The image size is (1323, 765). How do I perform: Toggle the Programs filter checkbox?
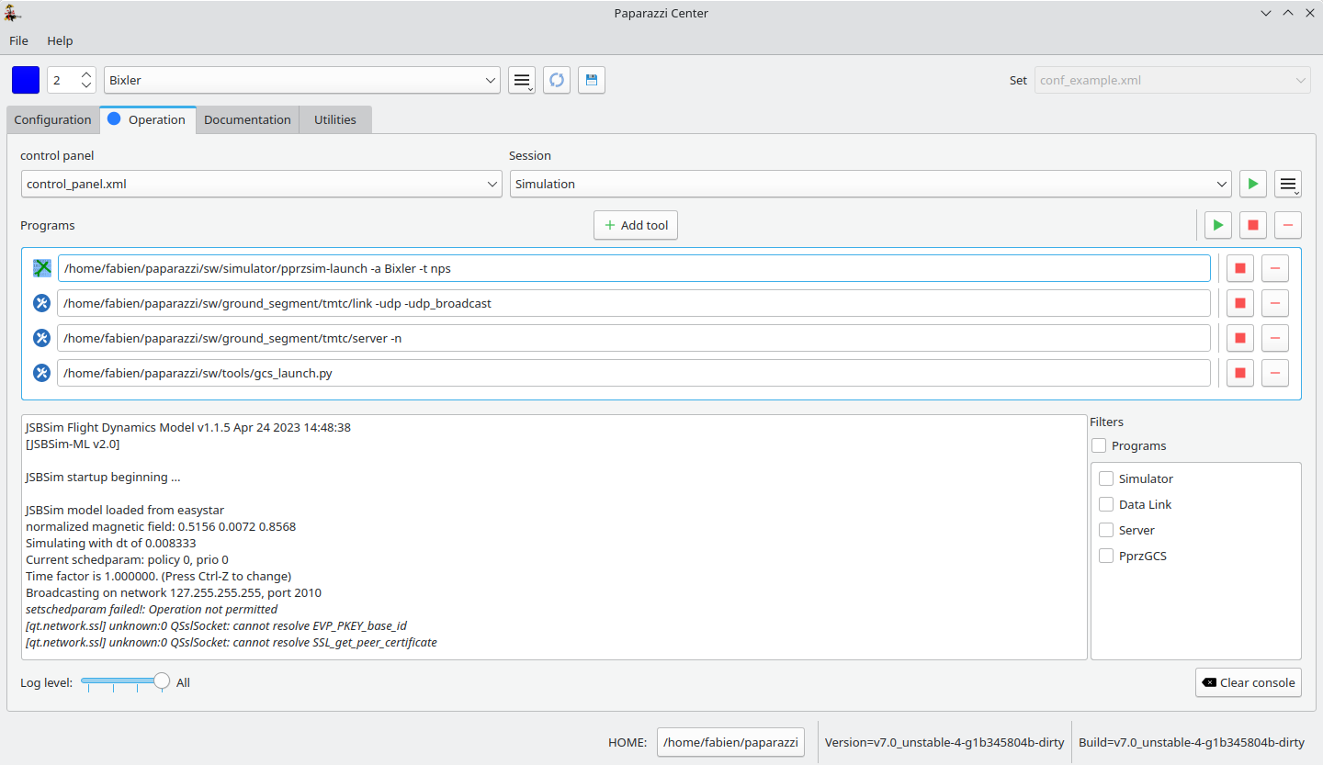[1099, 445]
